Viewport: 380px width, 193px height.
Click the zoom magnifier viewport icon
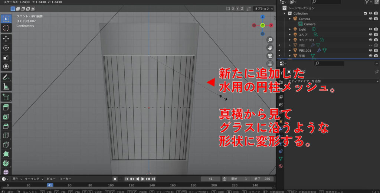point(270,40)
